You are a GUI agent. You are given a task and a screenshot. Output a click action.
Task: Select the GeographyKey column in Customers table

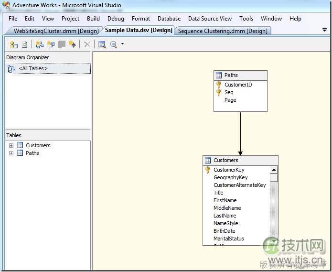click(230, 177)
